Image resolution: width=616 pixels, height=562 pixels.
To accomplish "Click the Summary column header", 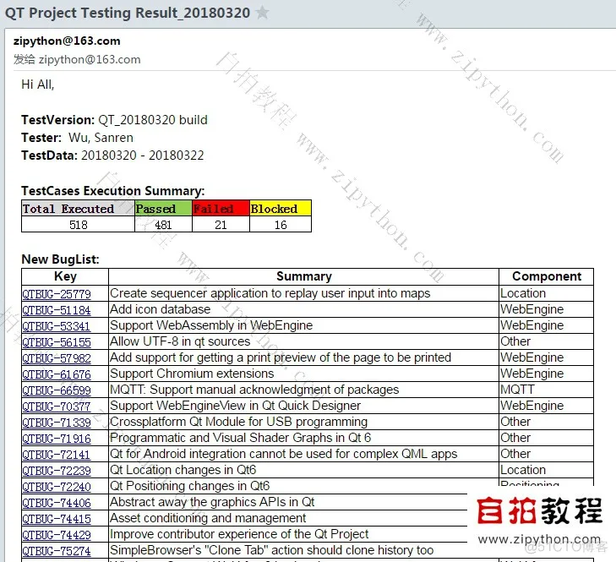I will 304,276.
